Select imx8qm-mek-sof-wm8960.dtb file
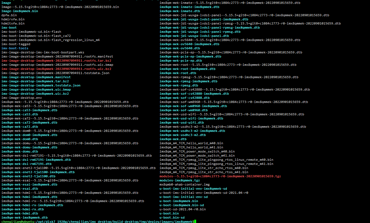 [x=184, y=110]
